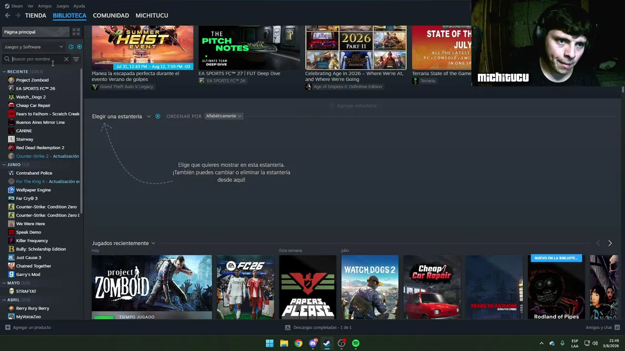Image resolution: width=625 pixels, height=351 pixels.
Task: Open advanced filters next to search
Action: (x=76, y=59)
